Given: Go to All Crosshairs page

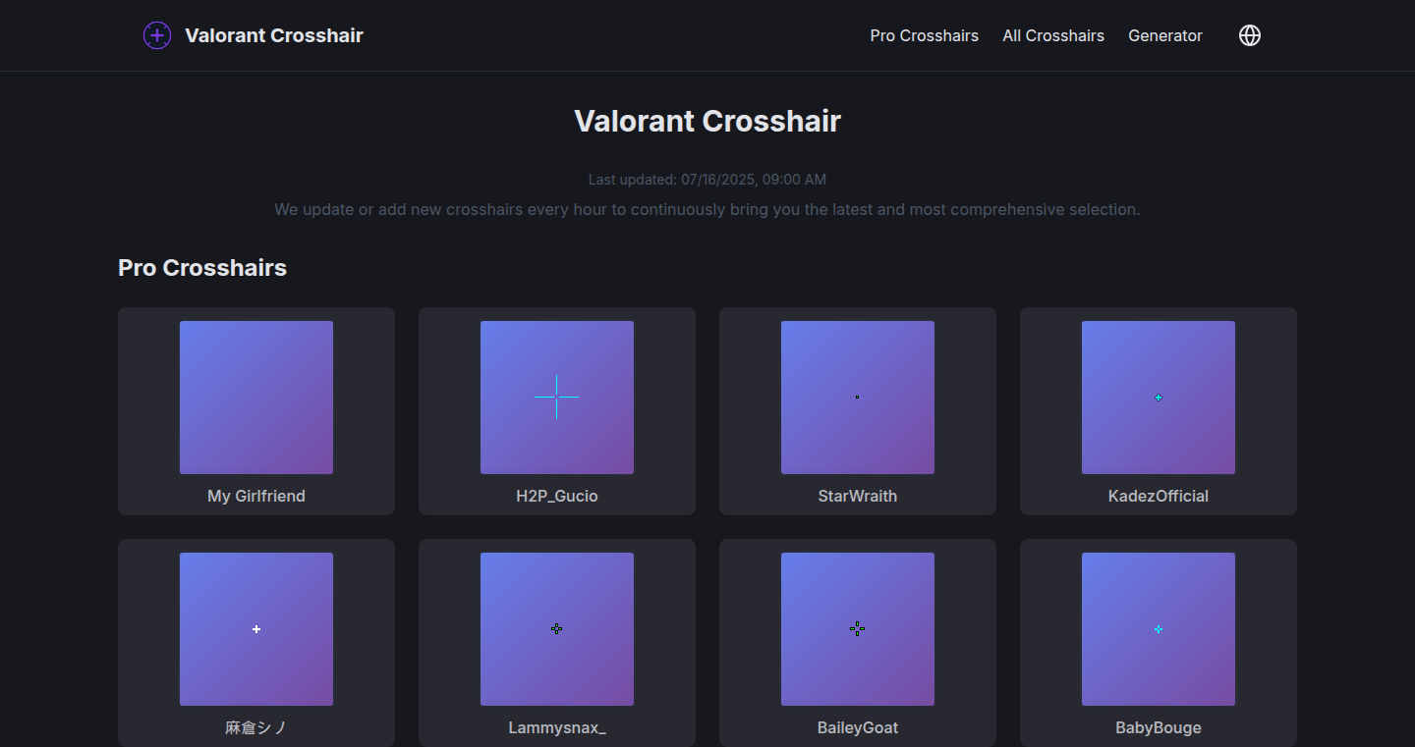Looking at the screenshot, I should (1053, 35).
